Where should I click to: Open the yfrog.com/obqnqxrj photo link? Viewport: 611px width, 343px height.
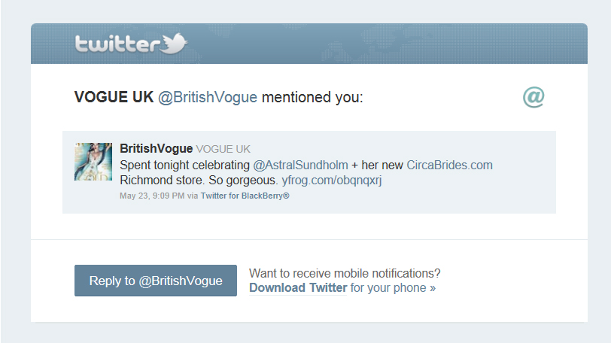pos(332,181)
